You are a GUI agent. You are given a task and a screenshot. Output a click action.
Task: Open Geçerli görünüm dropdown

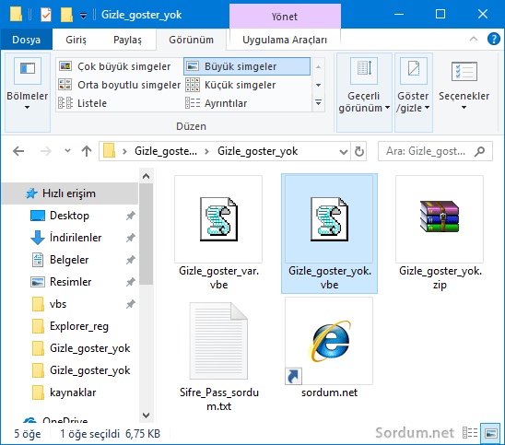click(364, 92)
